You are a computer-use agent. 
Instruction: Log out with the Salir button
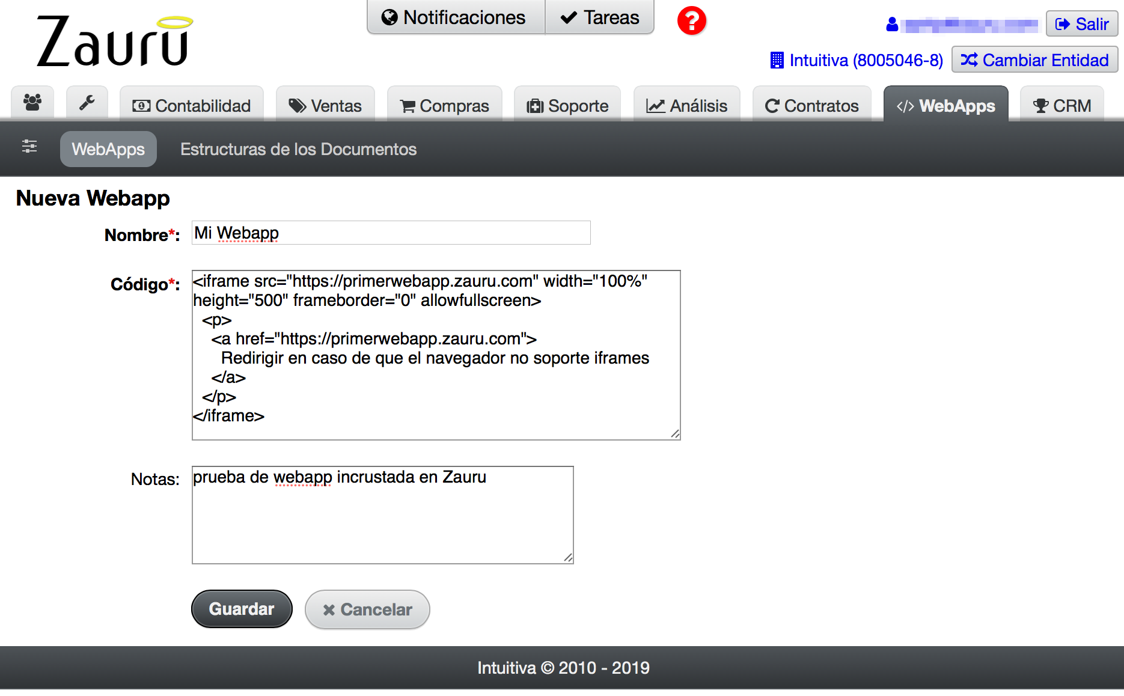pyautogui.click(x=1082, y=24)
